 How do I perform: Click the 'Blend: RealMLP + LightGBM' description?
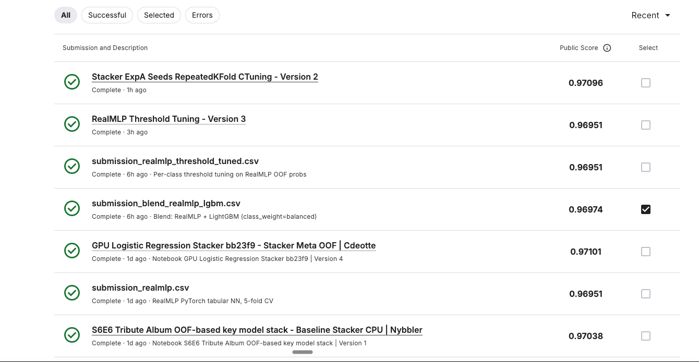pos(235,217)
